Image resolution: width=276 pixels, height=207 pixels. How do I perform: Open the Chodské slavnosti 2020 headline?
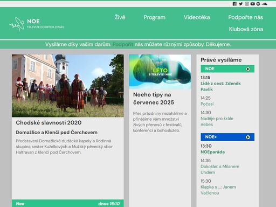click(x=49, y=123)
